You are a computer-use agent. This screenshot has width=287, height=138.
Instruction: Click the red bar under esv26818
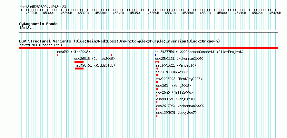79,62
